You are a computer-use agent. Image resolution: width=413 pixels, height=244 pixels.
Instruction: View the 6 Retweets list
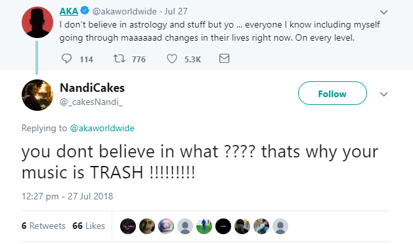click(43, 226)
